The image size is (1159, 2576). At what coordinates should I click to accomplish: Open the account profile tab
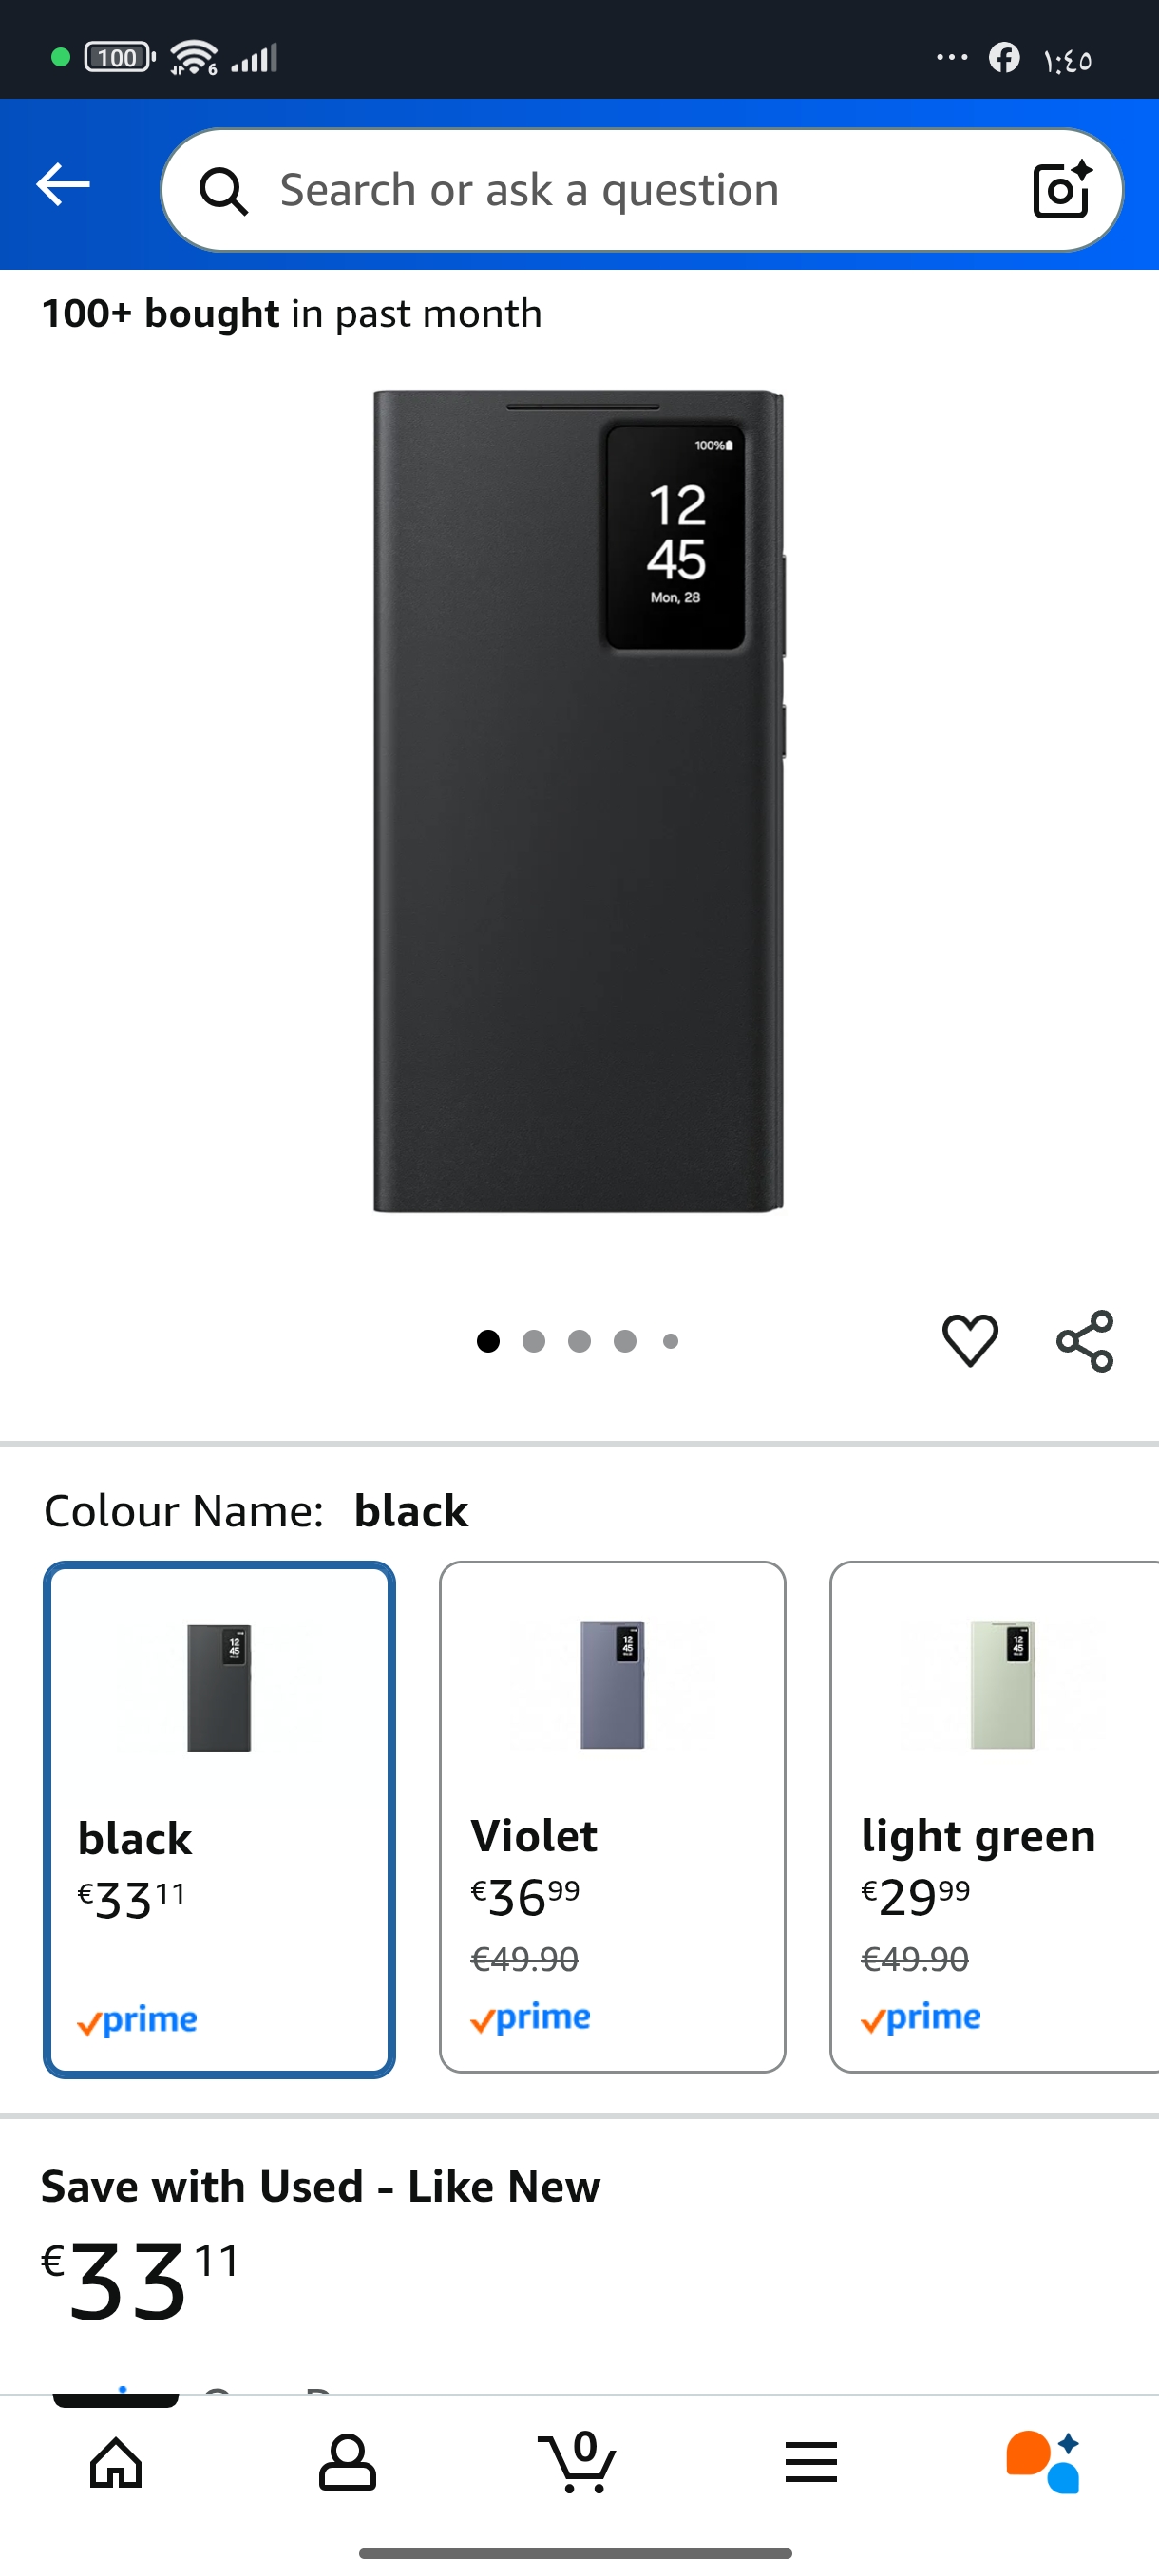(347, 2462)
